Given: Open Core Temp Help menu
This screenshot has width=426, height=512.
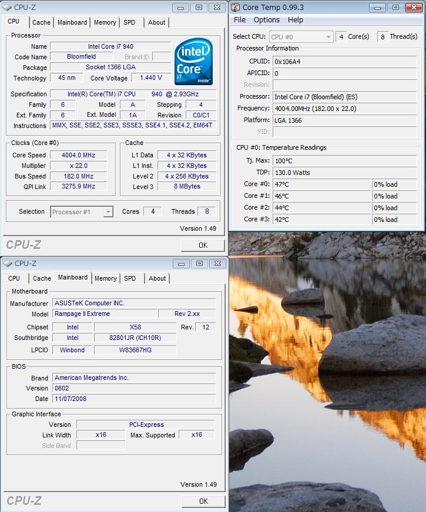Looking at the screenshot, I should pos(296,20).
